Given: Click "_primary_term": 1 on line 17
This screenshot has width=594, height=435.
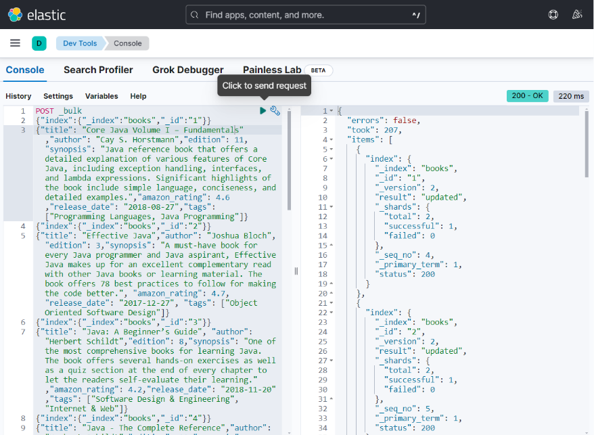Looking at the screenshot, I should (419, 265).
